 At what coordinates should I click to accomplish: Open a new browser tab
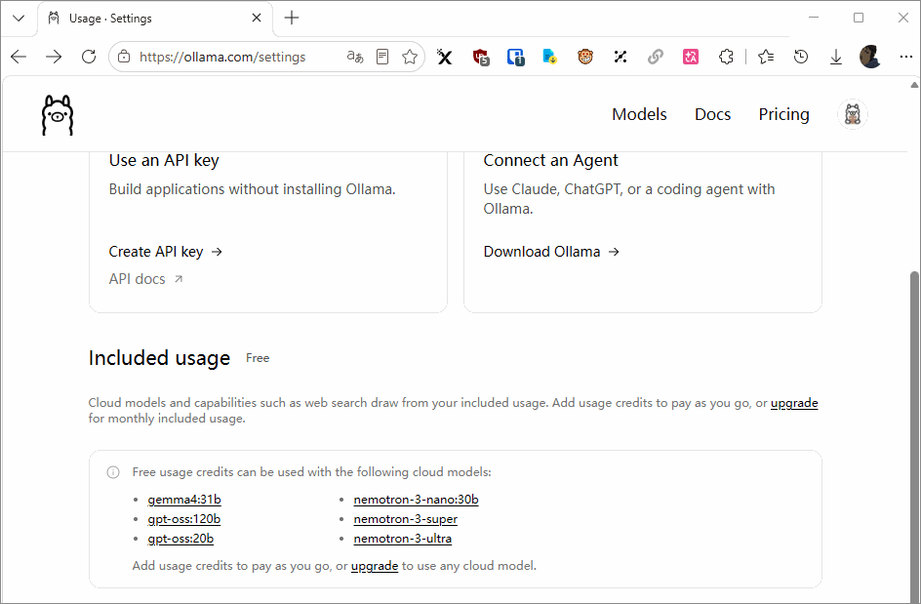[292, 19]
